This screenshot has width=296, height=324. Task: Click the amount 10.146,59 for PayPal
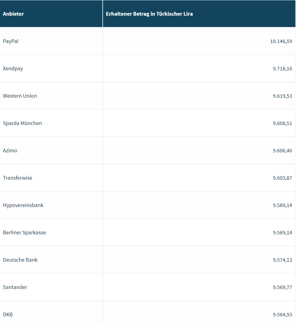tap(281, 41)
